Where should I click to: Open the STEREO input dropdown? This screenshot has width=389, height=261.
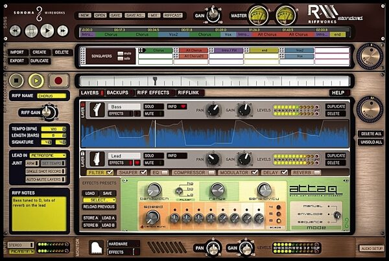21,245
